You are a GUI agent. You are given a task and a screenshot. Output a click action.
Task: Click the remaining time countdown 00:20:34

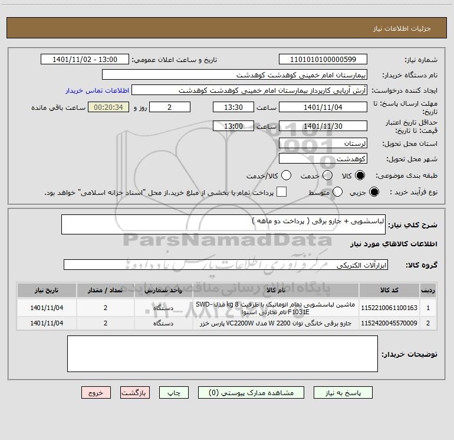[x=108, y=107]
